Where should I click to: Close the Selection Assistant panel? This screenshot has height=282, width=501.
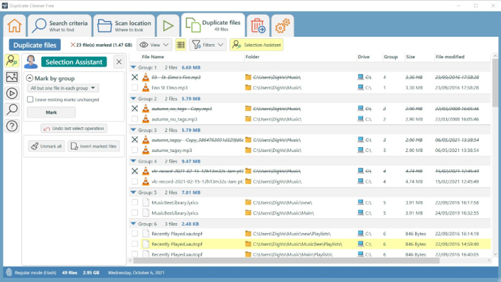click(119, 62)
